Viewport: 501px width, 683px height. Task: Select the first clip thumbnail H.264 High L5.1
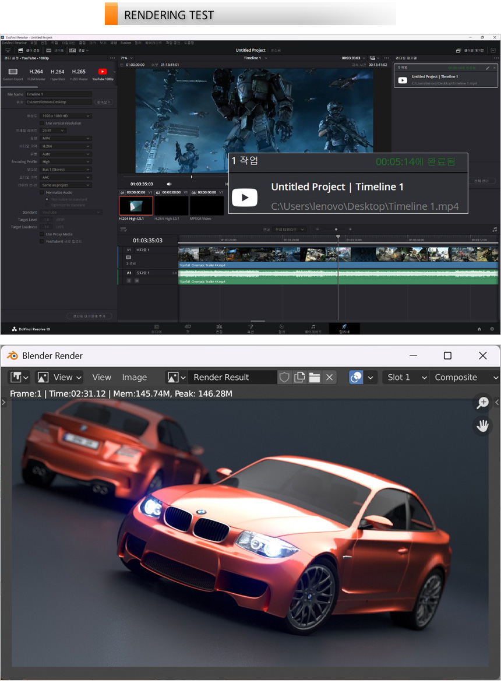(x=136, y=206)
